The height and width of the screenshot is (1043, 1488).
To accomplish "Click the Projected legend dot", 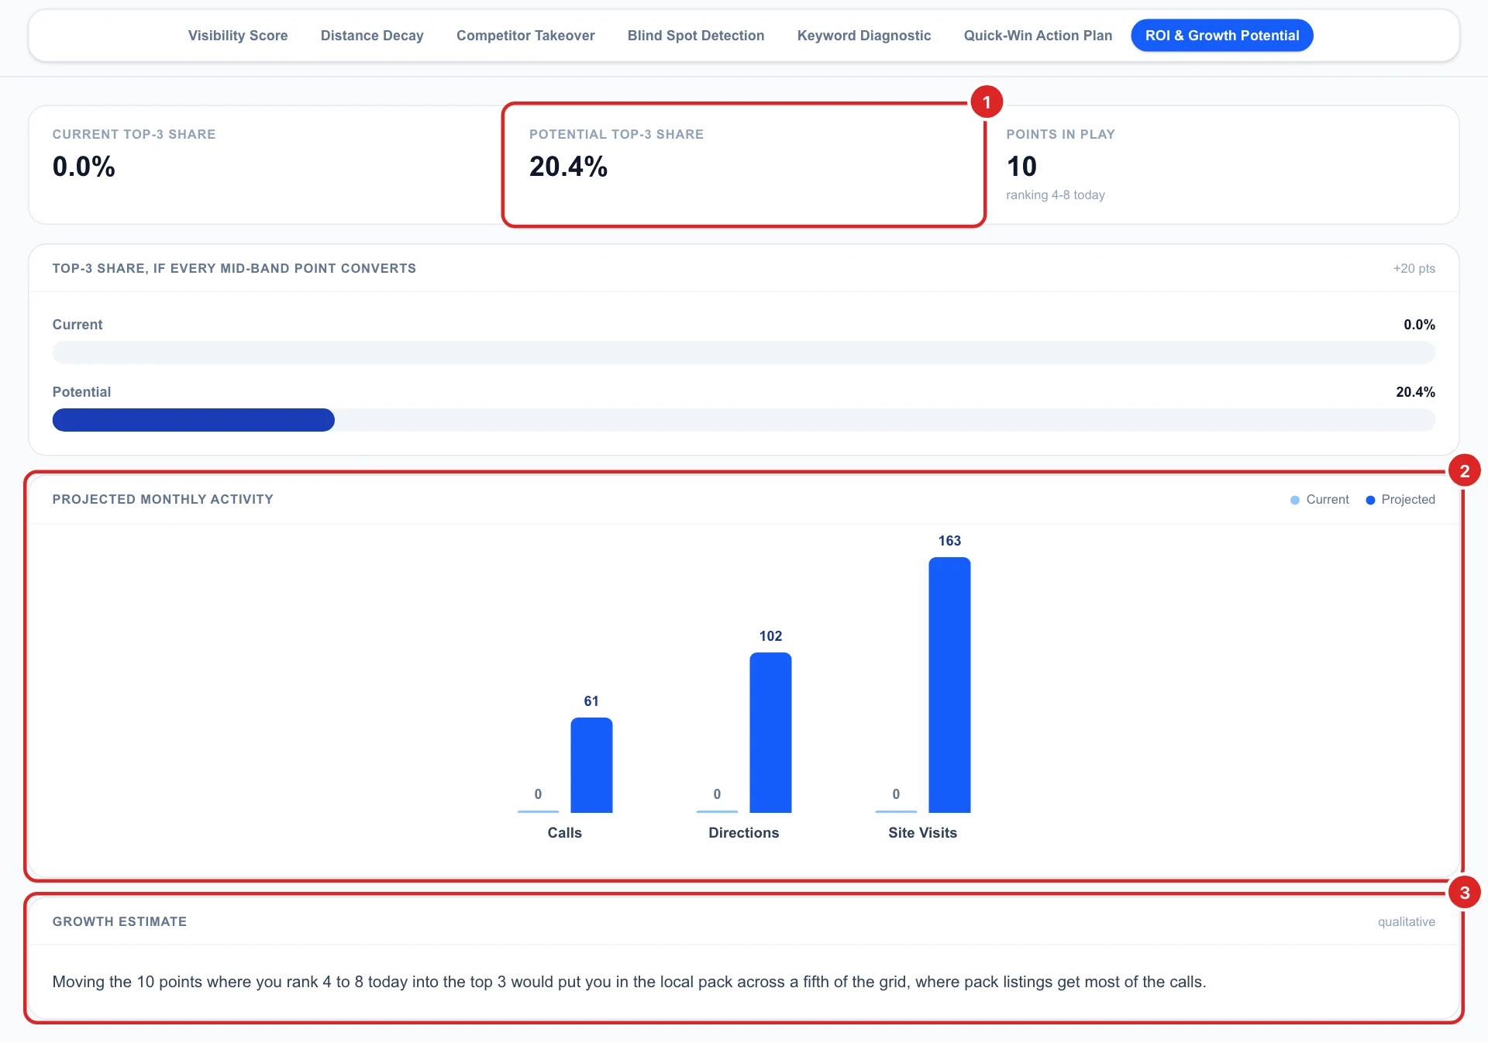I will (x=1370, y=501).
